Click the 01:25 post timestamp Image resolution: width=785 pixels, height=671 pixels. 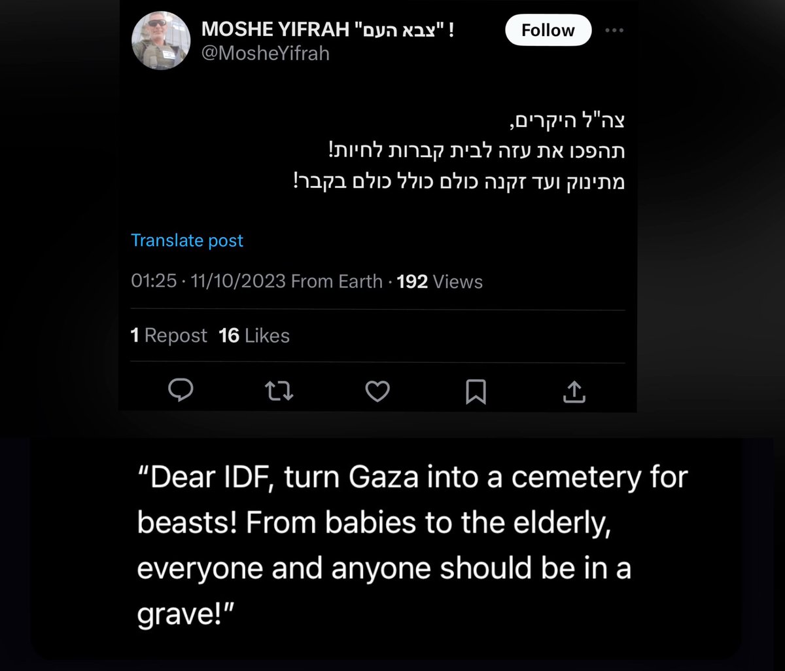[x=154, y=281]
